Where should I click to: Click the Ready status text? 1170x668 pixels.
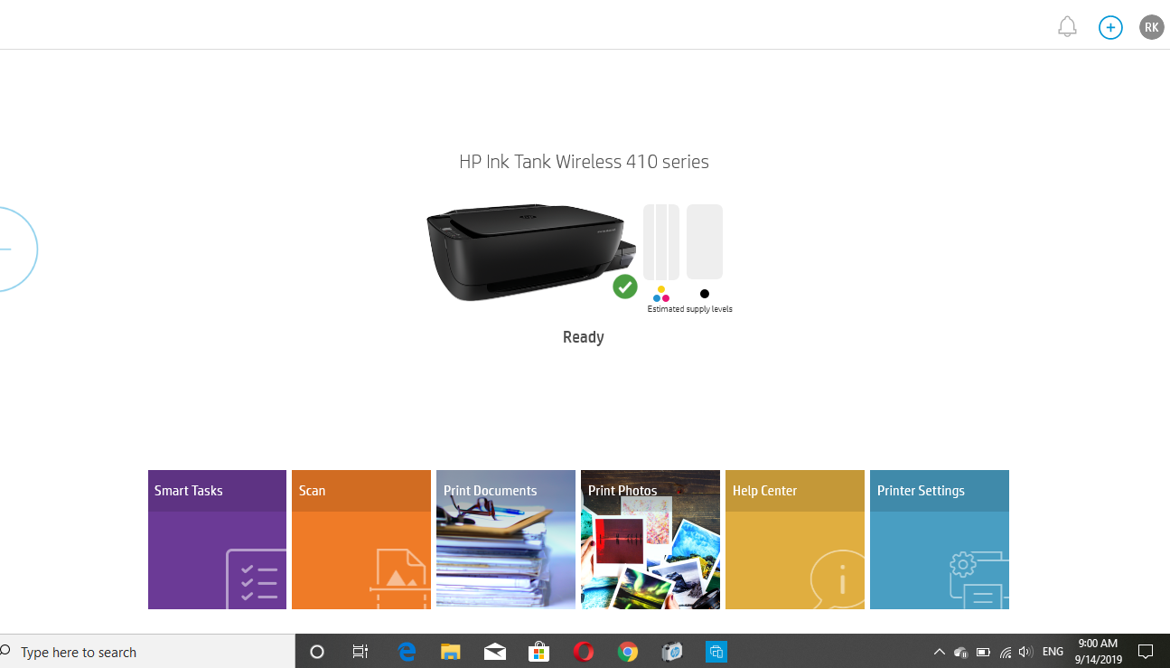[584, 337]
